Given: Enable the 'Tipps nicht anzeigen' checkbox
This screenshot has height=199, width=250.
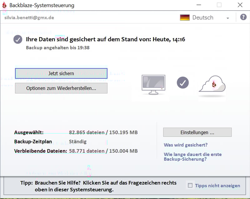Looking at the screenshot, I should tap(190, 185).
